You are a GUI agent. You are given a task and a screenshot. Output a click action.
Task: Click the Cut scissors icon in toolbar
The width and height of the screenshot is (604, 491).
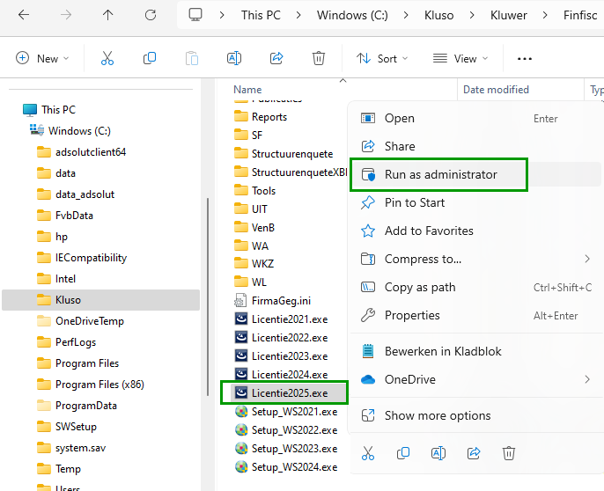[107, 58]
